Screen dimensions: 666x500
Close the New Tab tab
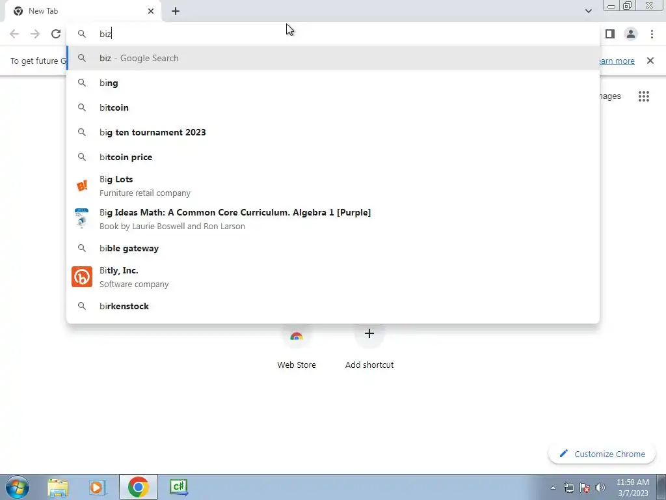[x=151, y=11]
